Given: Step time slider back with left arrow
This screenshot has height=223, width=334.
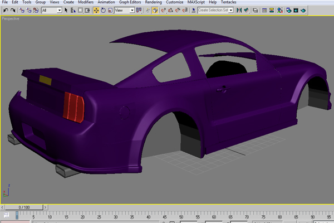Looking at the screenshot, I should point(2,207).
